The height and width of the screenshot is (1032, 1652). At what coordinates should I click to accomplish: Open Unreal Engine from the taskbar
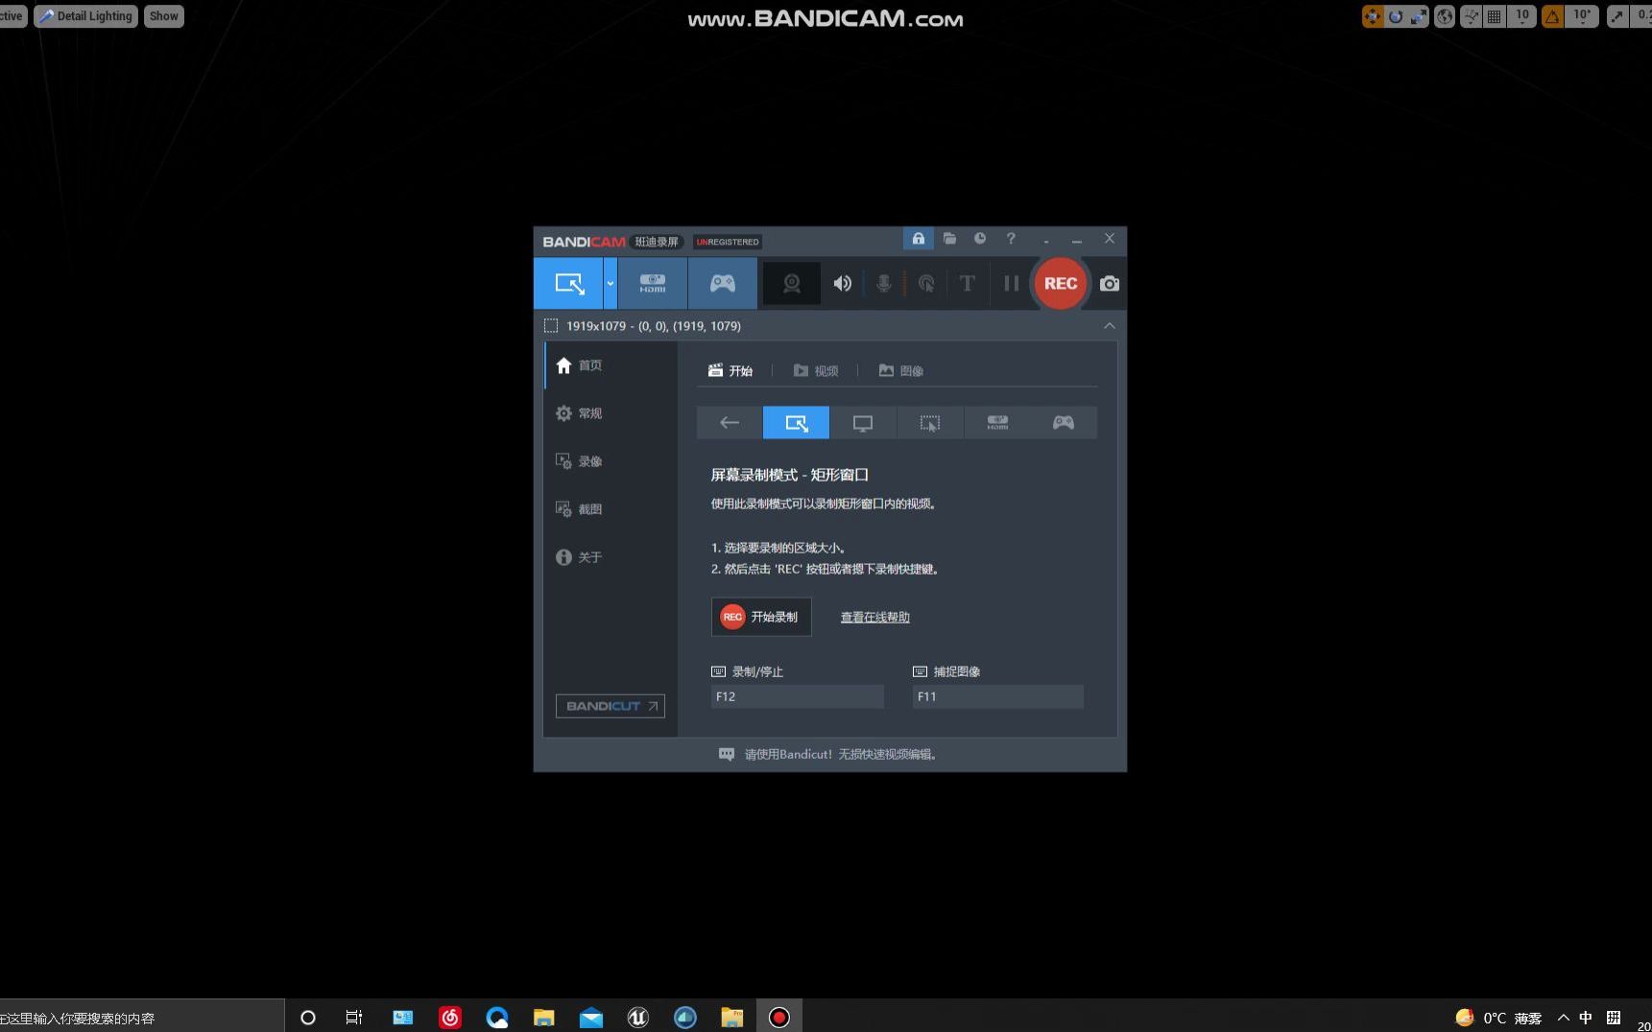(637, 1018)
